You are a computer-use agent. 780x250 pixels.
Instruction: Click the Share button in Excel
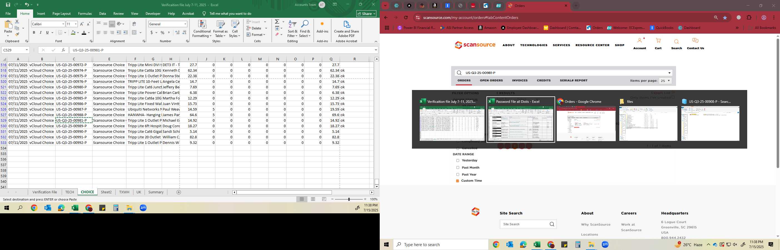tap(366, 14)
